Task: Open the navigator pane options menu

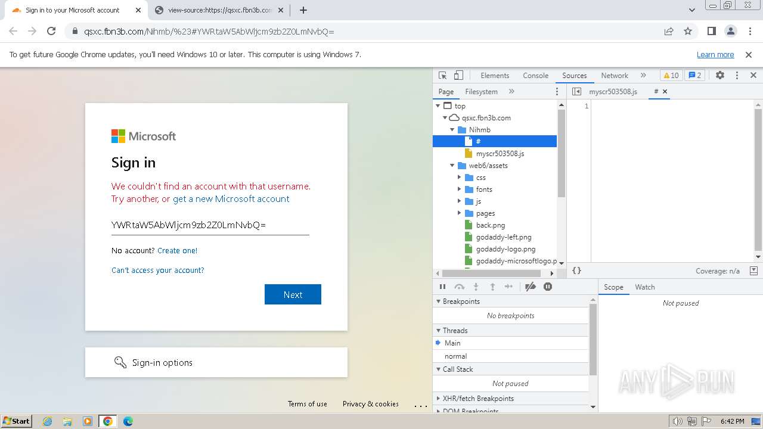Action: click(557, 92)
